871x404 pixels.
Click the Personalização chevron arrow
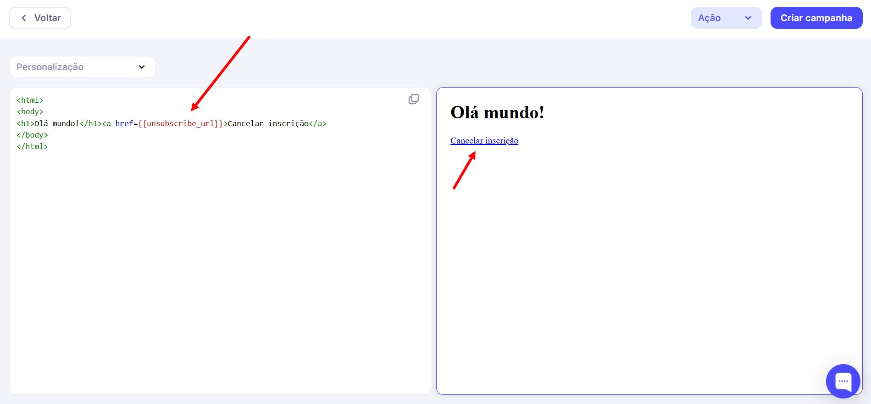[x=142, y=67]
